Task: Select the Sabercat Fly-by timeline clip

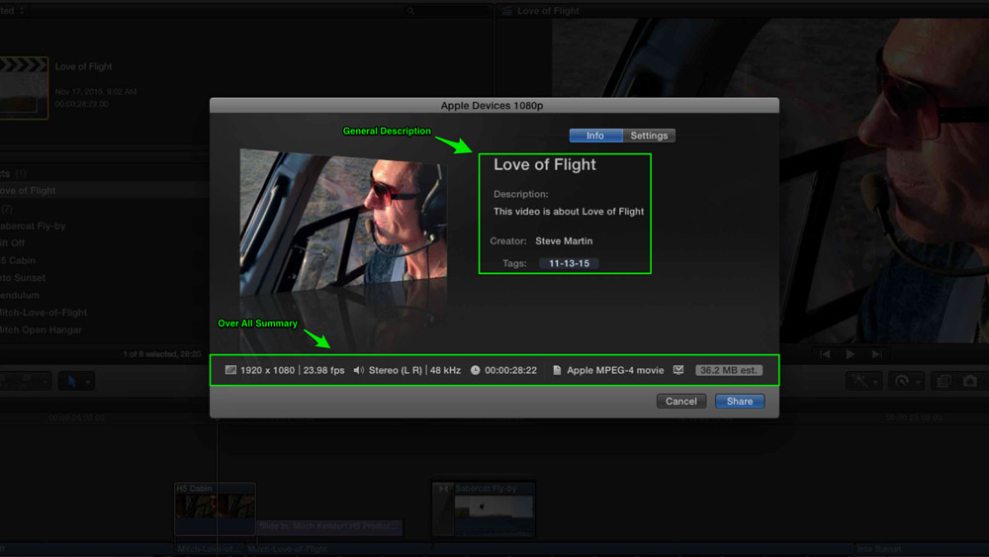Action: point(484,510)
